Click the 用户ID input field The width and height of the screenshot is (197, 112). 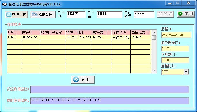[76, 14]
